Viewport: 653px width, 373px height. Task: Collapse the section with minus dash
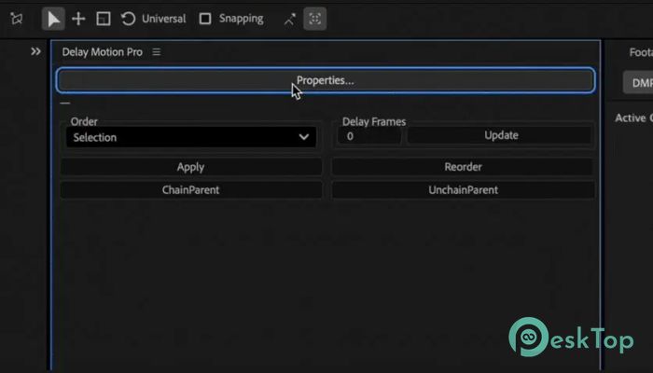tap(65, 103)
